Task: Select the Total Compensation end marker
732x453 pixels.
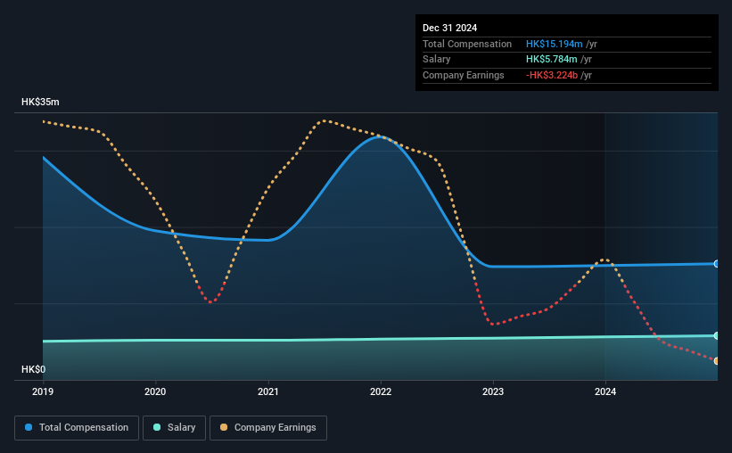Action: coord(717,264)
